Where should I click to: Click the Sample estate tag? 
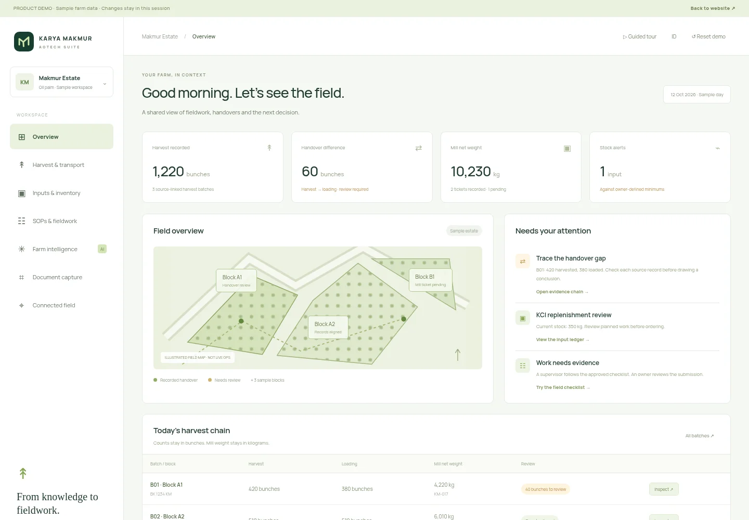tap(464, 231)
